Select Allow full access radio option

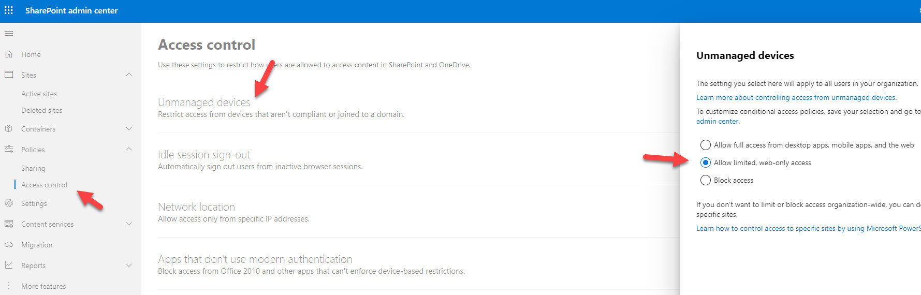point(706,145)
